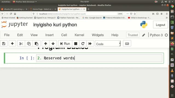175x98 pixels.
Task: Open the command palette keyboard icon
Action: click(127, 44)
